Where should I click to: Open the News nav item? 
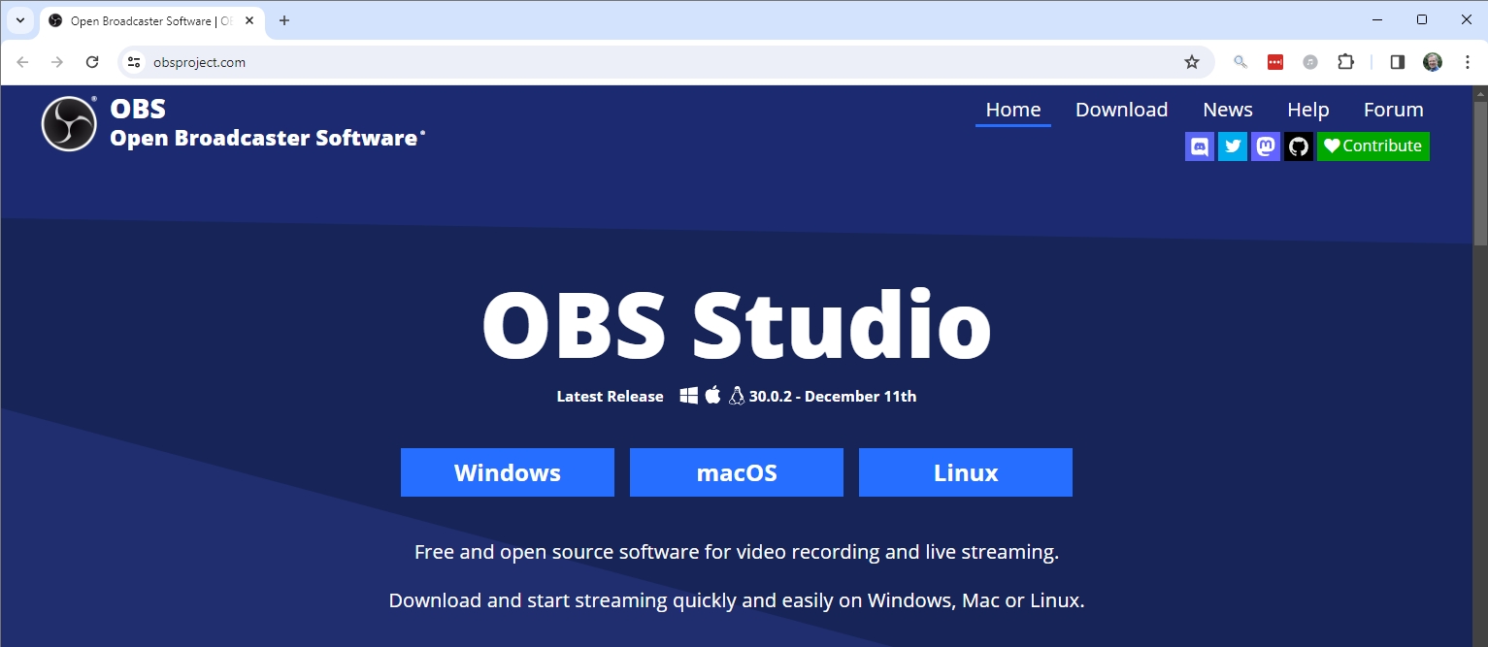[1227, 110]
